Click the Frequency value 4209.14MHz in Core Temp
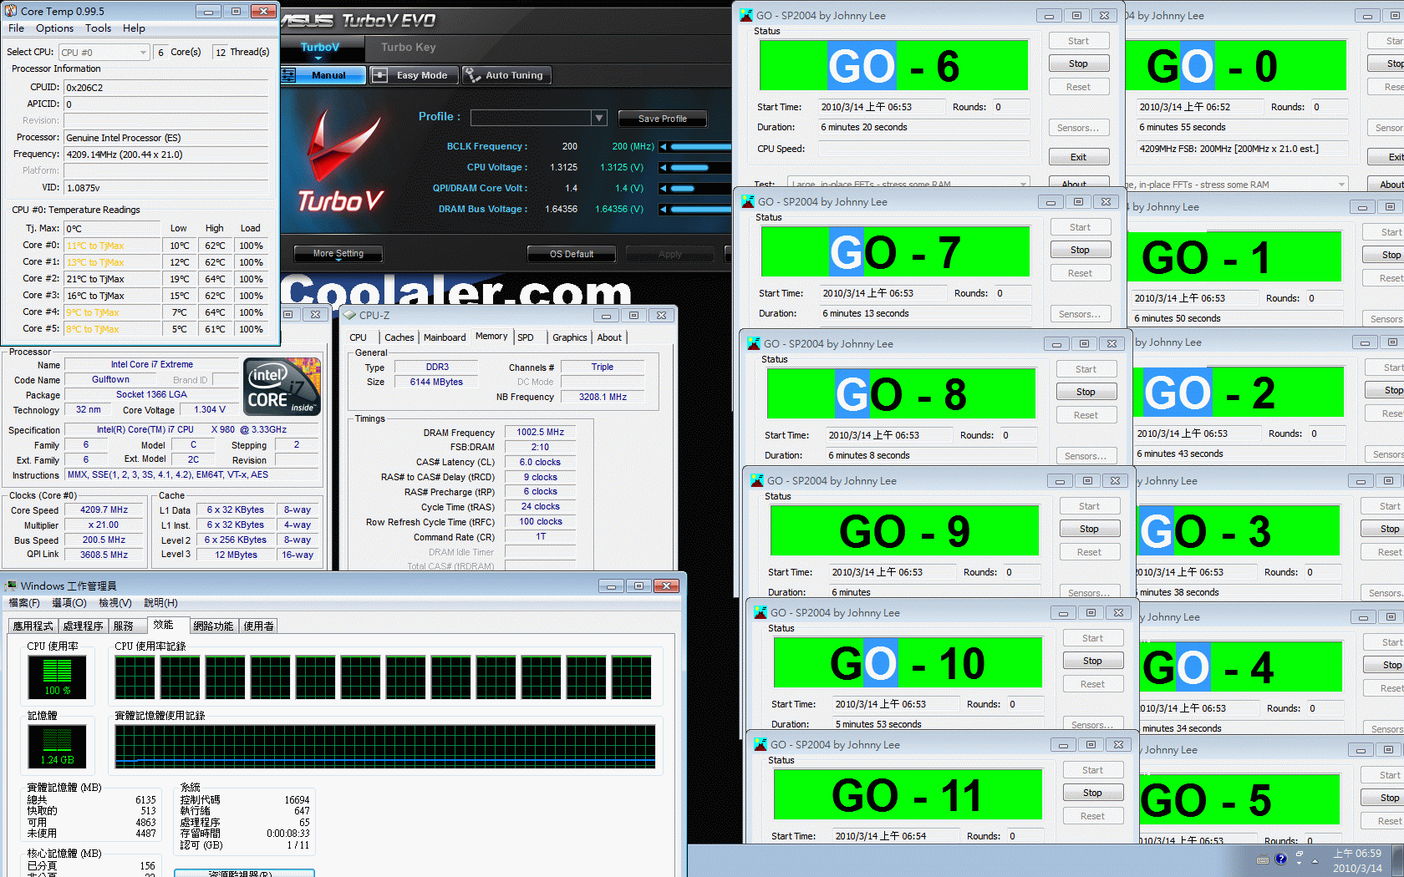1404x877 pixels. [165, 155]
